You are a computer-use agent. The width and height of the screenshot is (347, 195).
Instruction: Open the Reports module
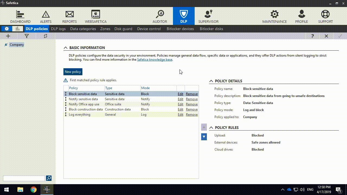coord(69,16)
